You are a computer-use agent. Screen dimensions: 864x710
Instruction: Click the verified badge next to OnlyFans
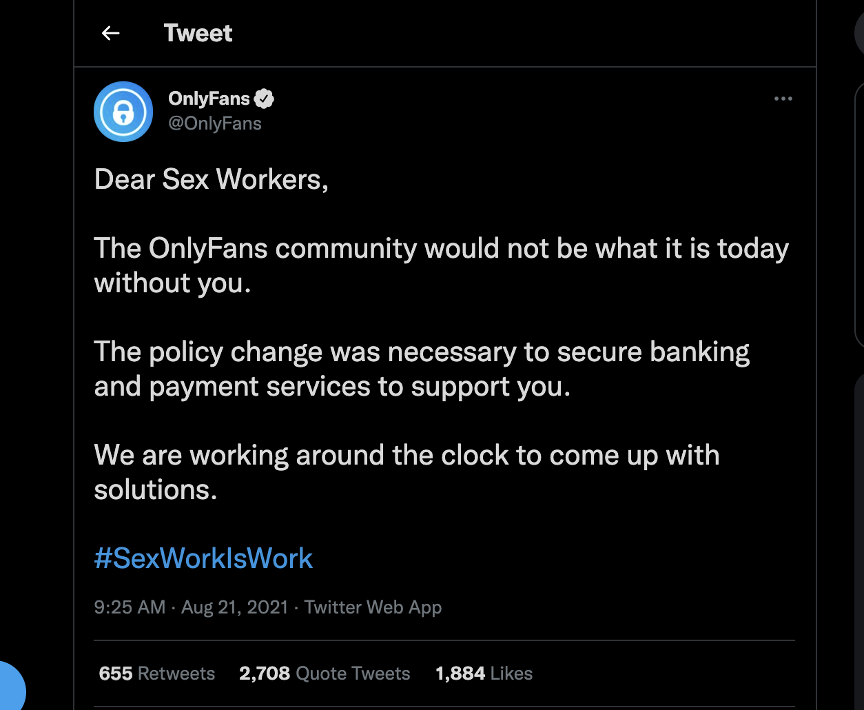point(265,98)
